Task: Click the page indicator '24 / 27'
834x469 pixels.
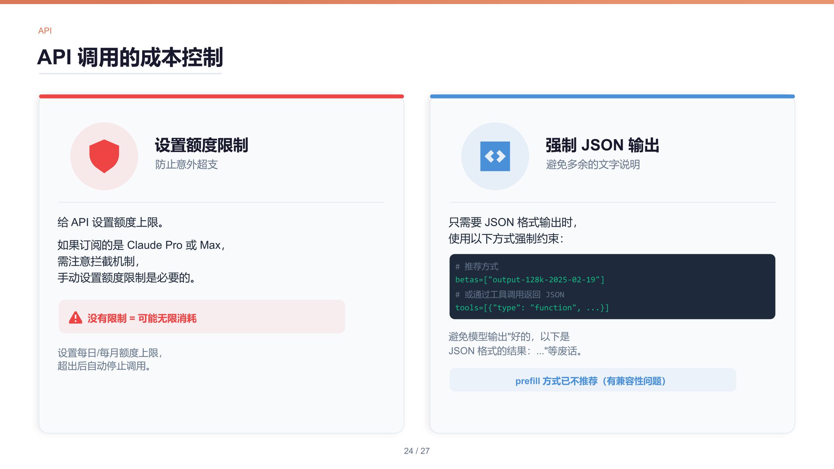Action: pos(417,451)
